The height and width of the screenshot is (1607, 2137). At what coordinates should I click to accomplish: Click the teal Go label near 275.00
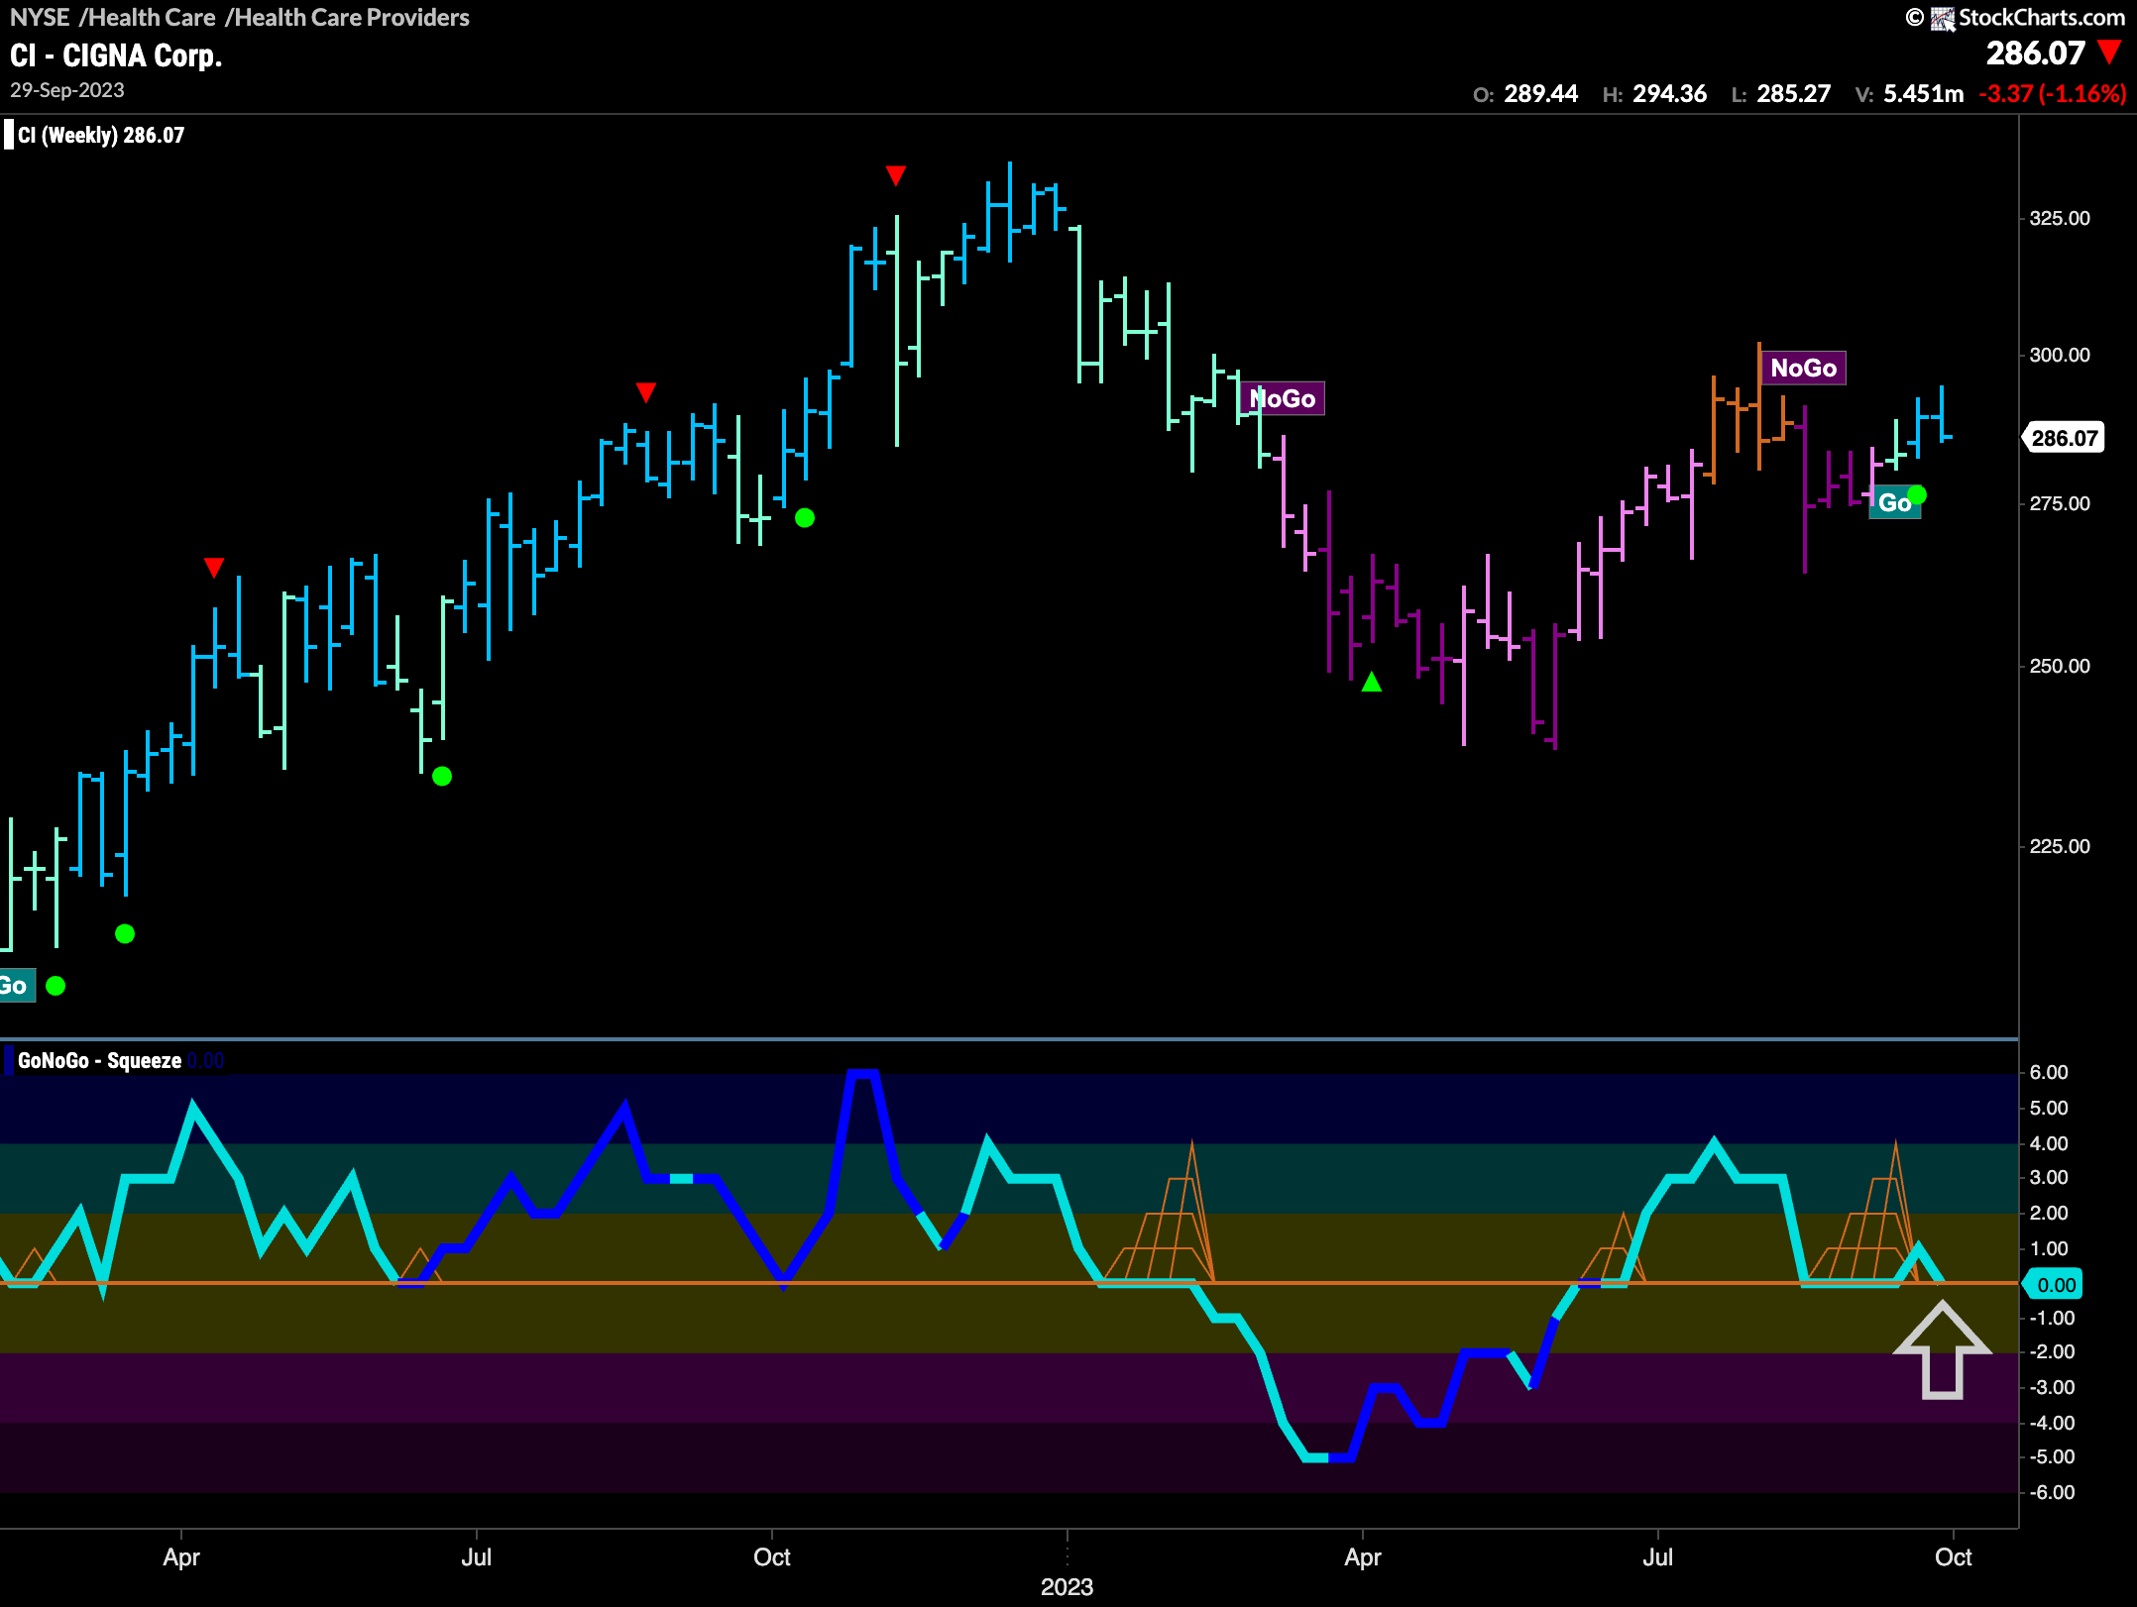click(x=1894, y=503)
